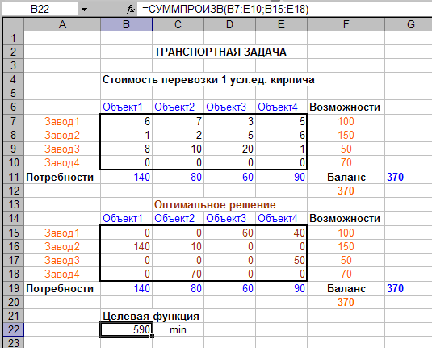Click Объект4 header in row 6
432x348 pixels.
click(278, 107)
